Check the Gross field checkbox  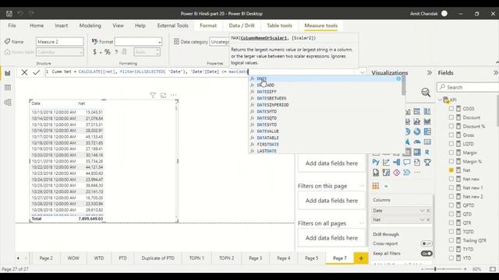451,135
